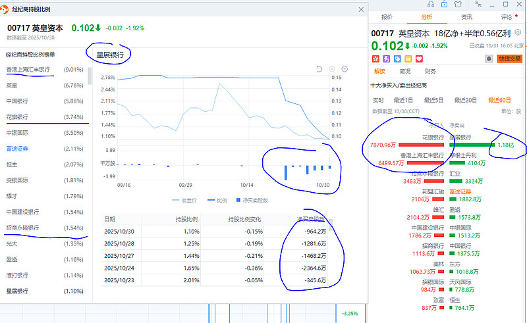Image resolution: width=527 pixels, height=323 pixels.
Task: Select the 最近20日 period filter
Action: click(x=466, y=100)
